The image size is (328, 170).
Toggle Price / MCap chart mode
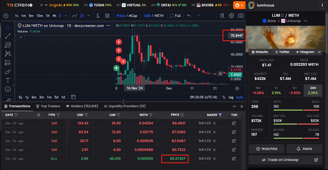[x=127, y=16]
